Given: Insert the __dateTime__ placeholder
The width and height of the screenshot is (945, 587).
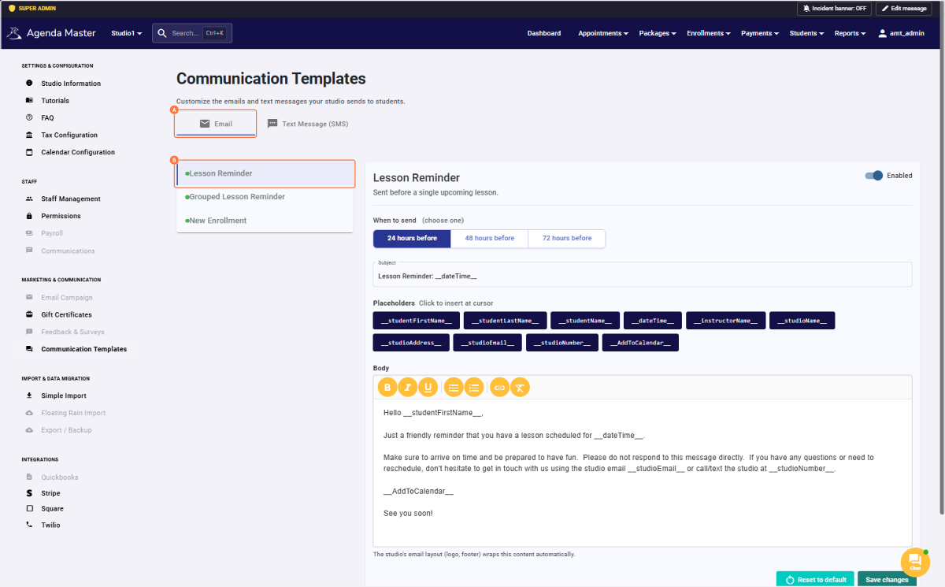Looking at the screenshot, I should pyautogui.click(x=653, y=321).
